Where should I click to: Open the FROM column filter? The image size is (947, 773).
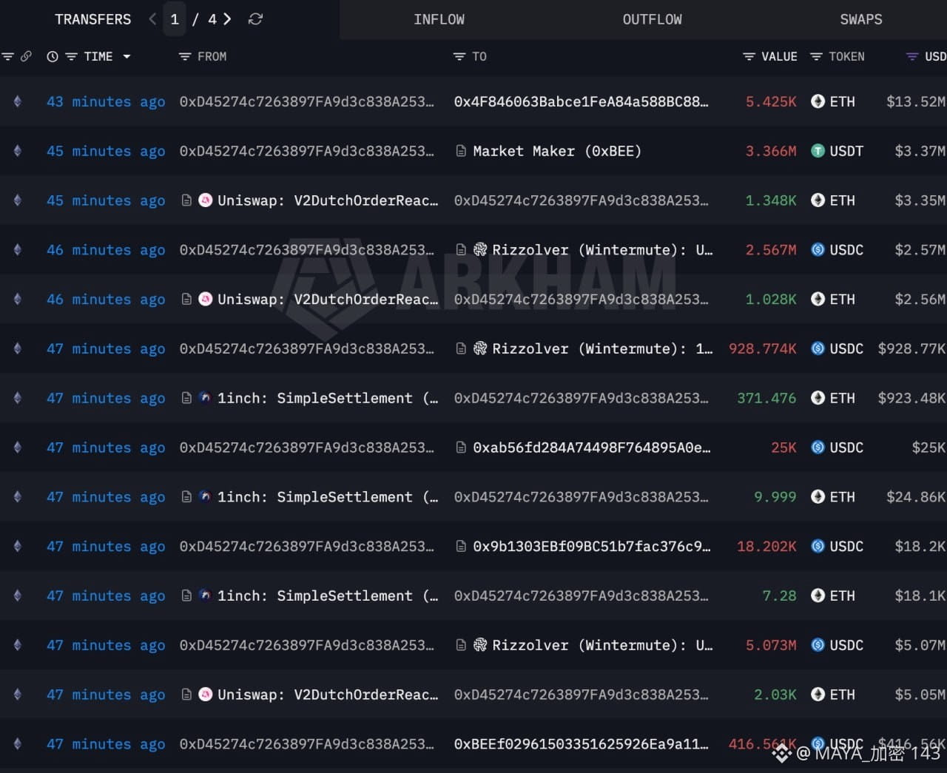[x=185, y=57]
